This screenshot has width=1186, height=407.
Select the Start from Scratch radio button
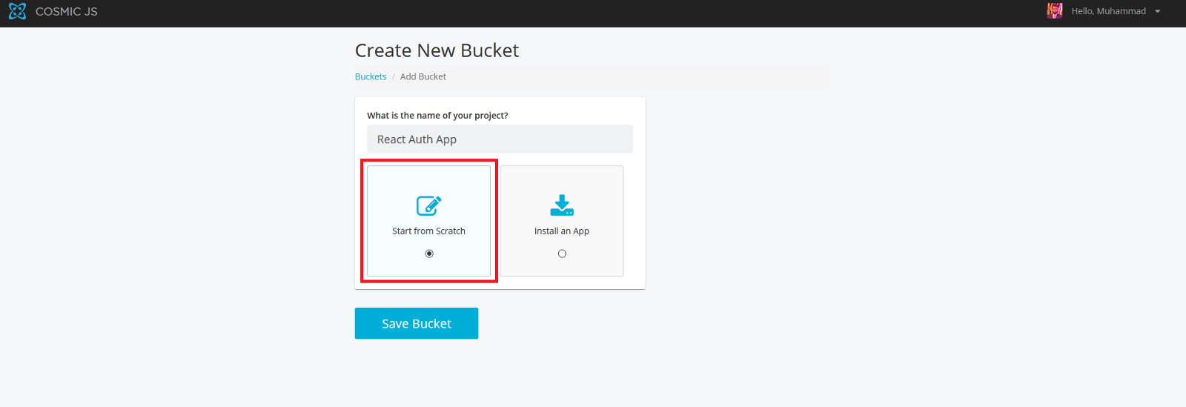click(x=429, y=254)
